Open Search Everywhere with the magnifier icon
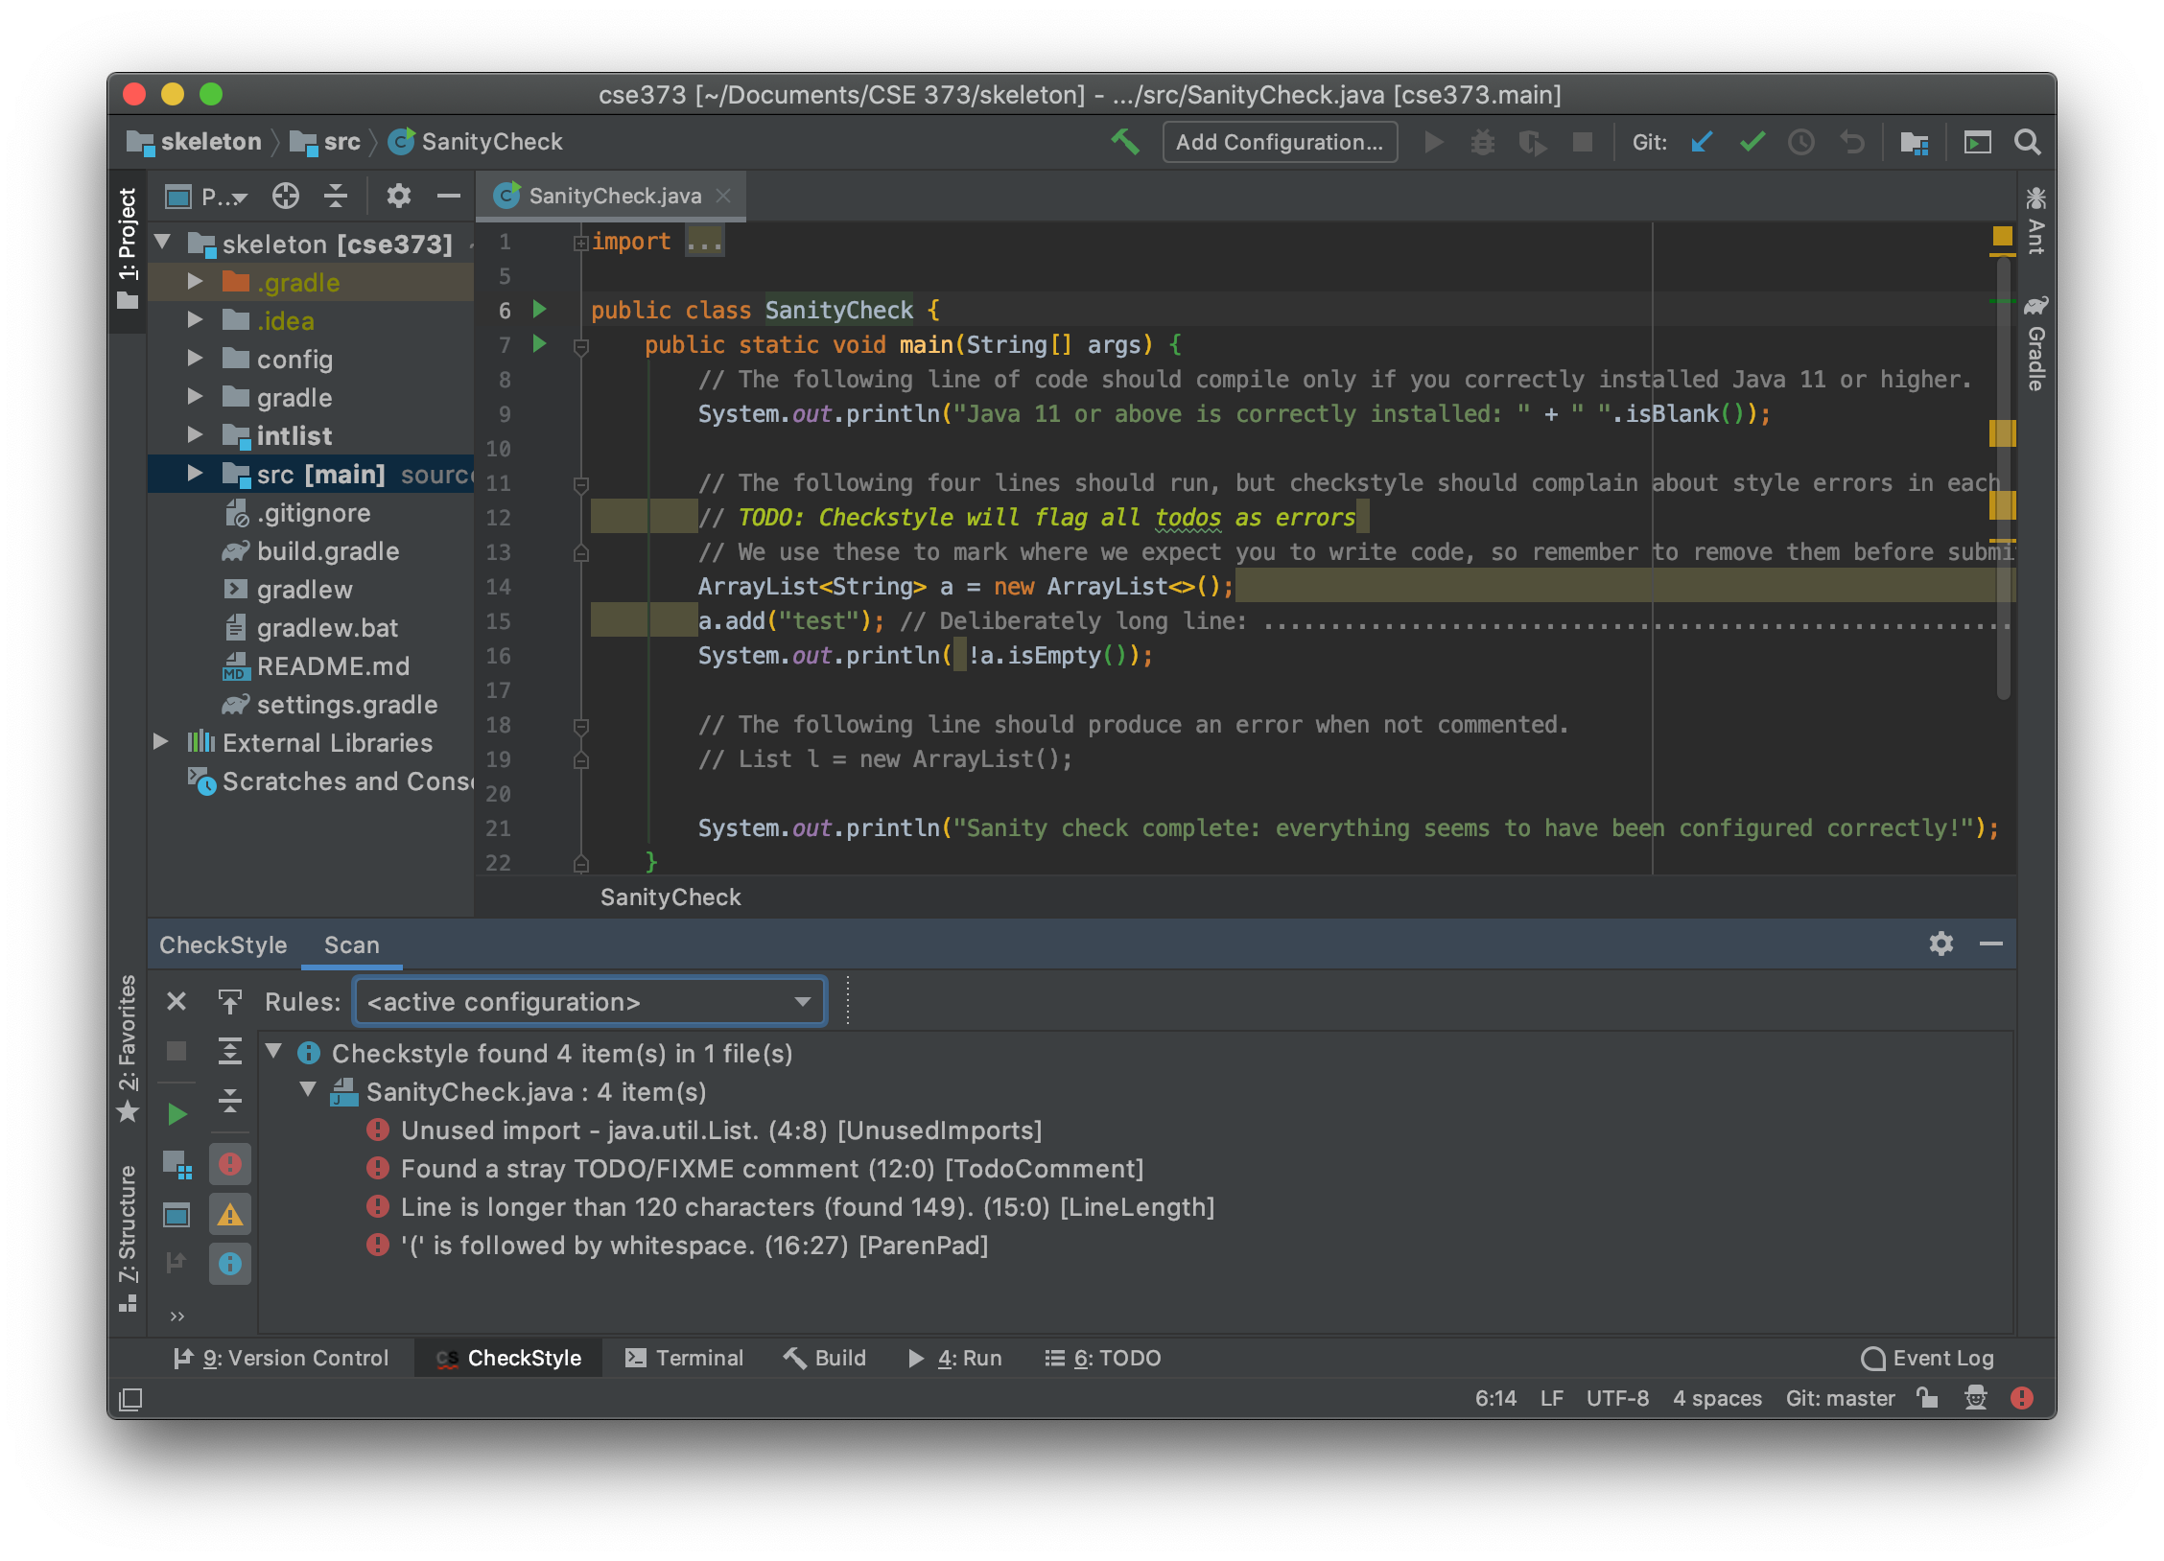 2028,141
